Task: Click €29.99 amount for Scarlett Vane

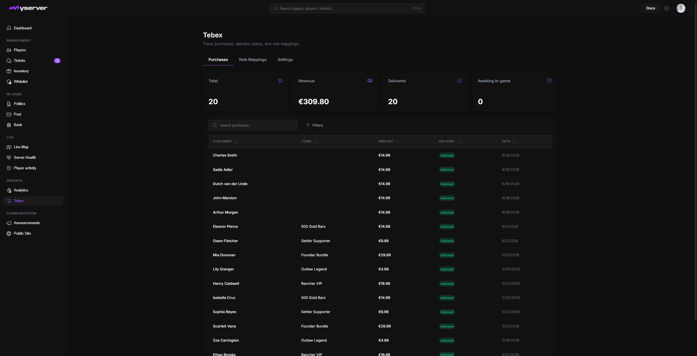Action: point(384,326)
